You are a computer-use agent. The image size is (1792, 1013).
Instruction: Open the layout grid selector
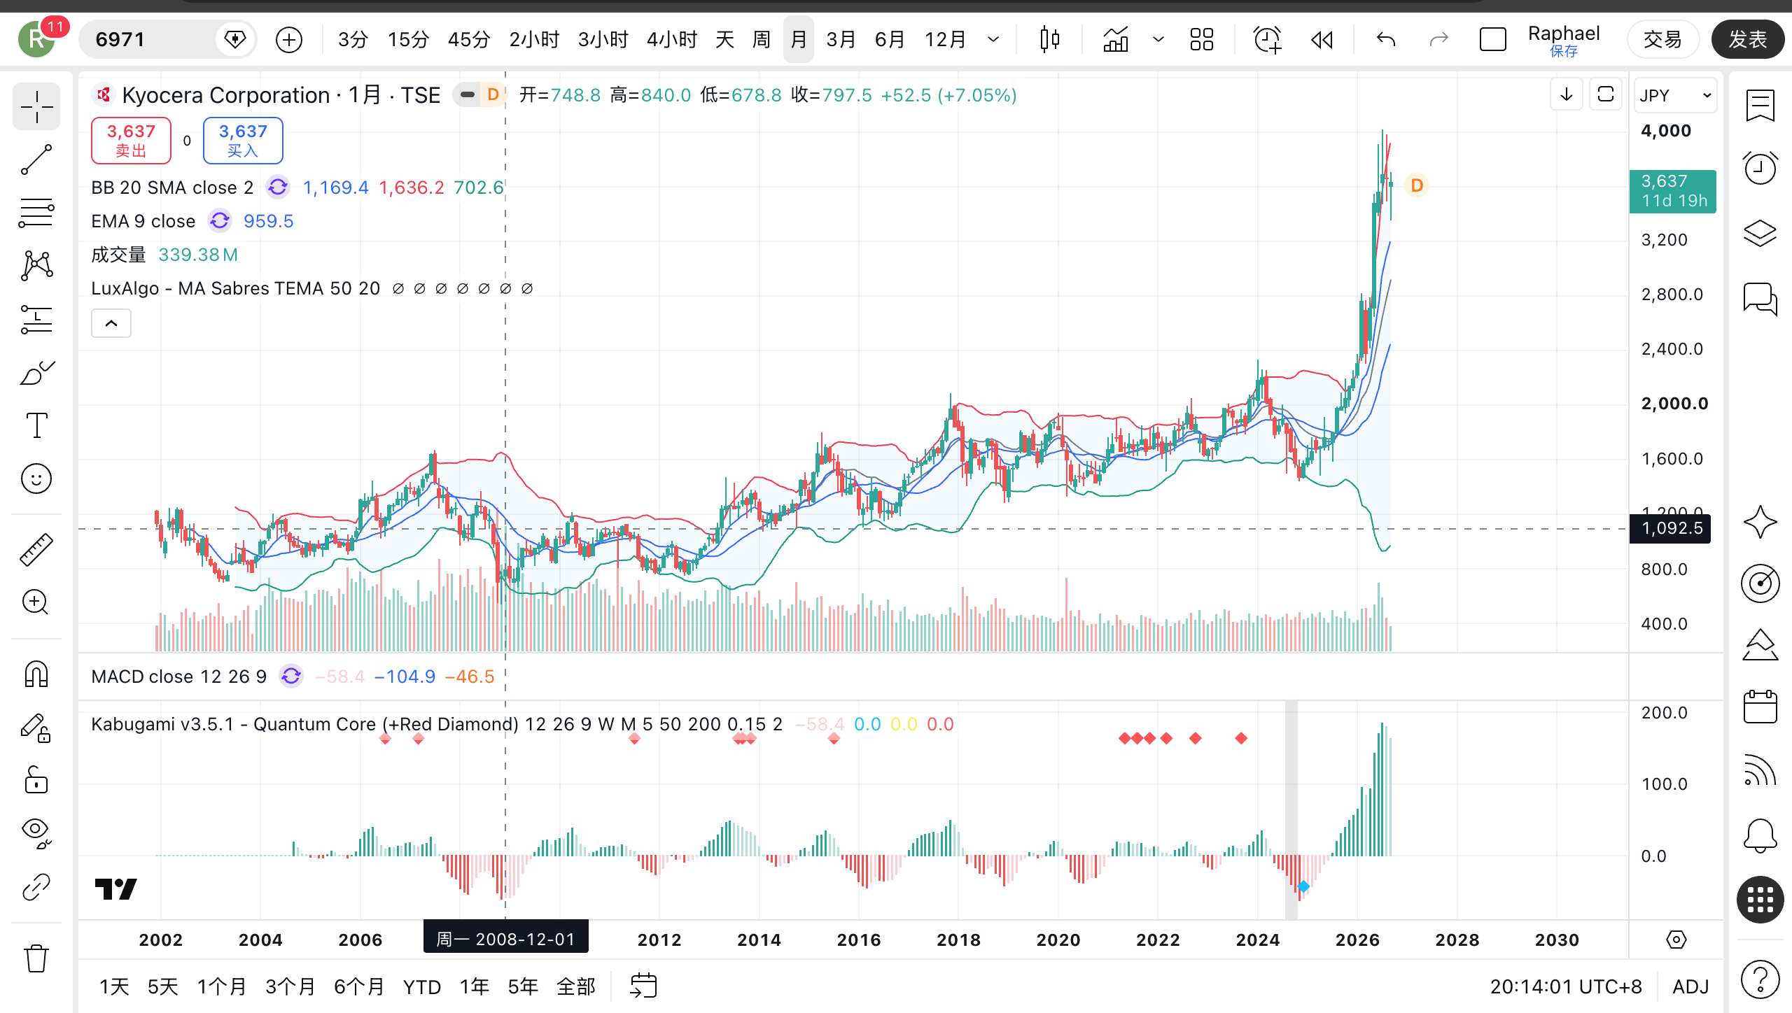click(1202, 39)
